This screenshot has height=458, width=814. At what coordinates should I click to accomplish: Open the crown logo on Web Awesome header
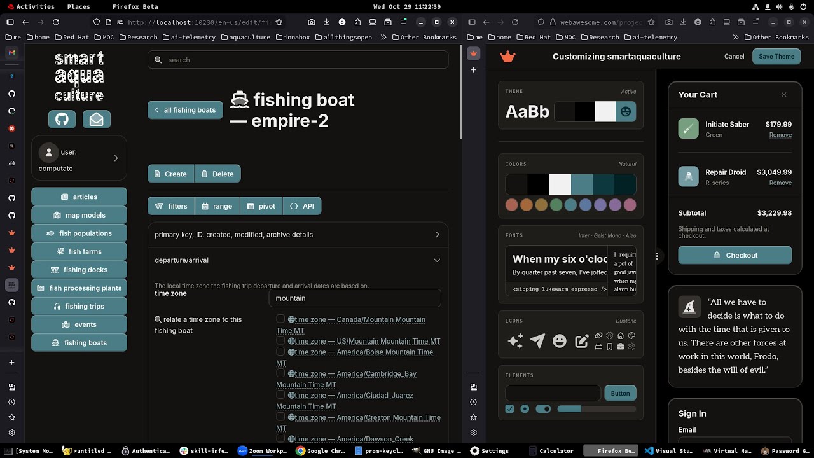(507, 57)
